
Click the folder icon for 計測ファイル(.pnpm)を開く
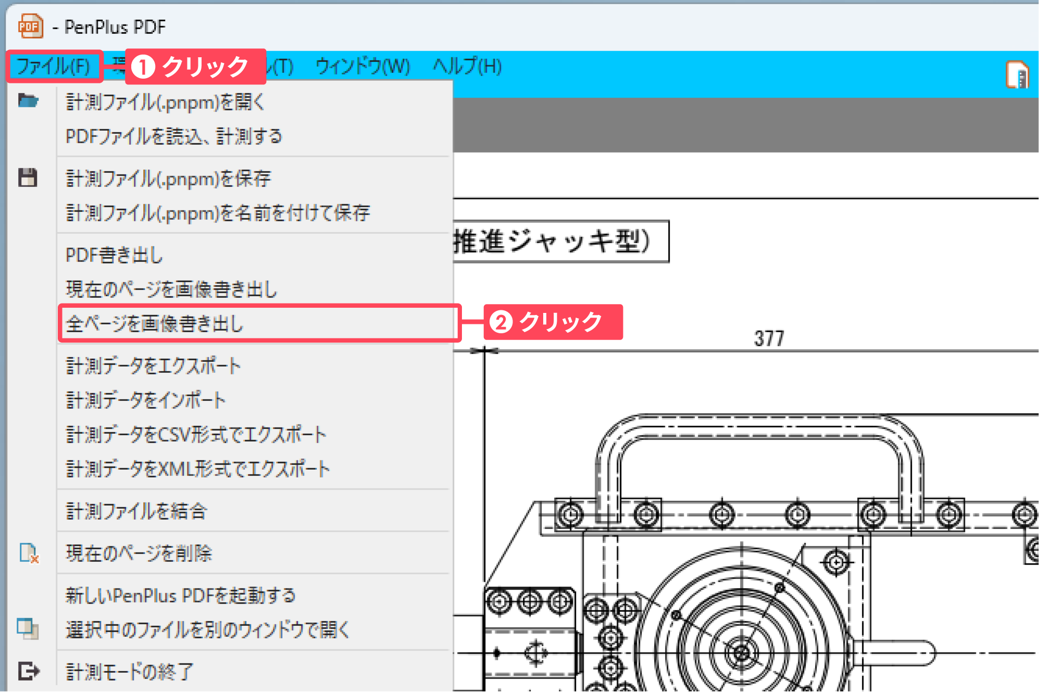[28, 100]
